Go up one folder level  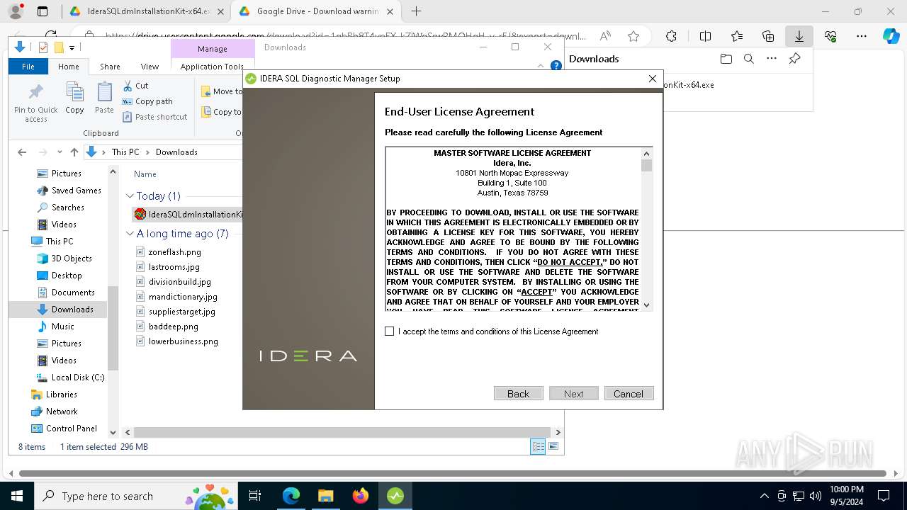pyautogui.click(x=74, y=152)
